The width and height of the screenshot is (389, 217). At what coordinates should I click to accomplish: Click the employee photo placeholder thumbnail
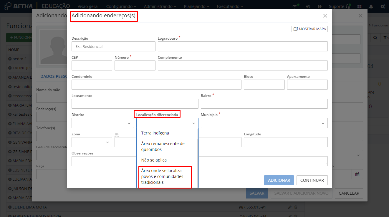click(54, 46)
